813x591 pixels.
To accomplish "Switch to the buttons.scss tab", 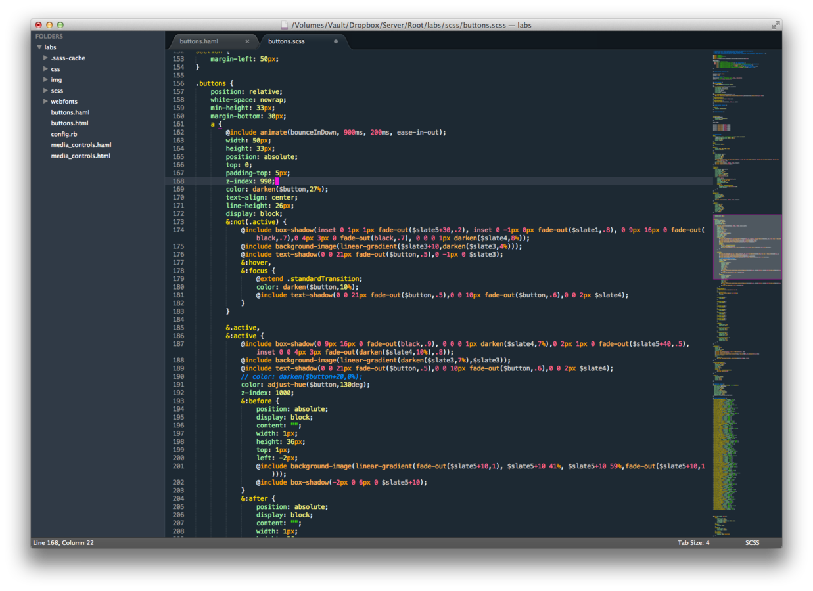I will [x=287, y=41].
